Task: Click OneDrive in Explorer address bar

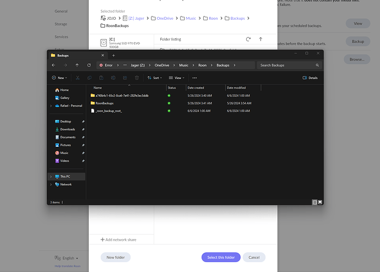Action: [x=162, y=65]
